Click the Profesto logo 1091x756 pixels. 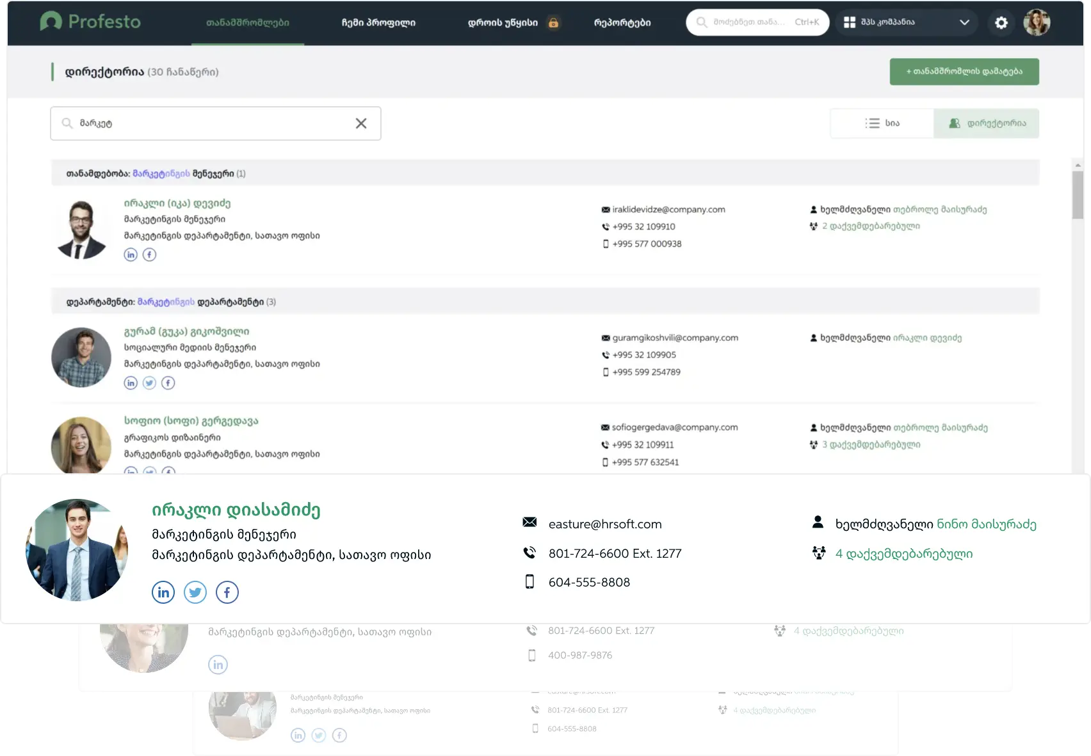(90, 22)
